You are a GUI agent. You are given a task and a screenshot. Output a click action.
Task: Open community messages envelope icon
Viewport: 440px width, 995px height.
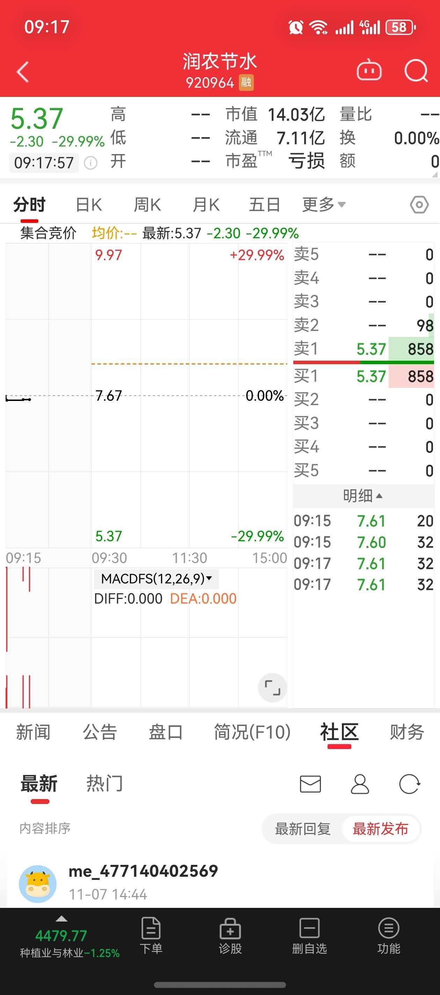(x=310, y=784)
